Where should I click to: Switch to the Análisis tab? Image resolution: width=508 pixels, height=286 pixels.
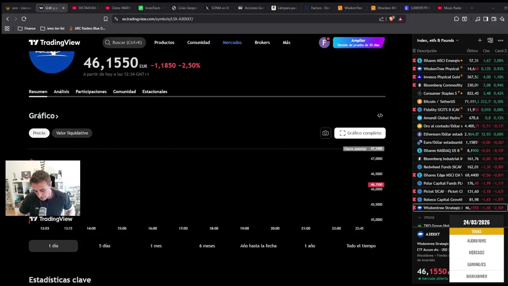62,91
